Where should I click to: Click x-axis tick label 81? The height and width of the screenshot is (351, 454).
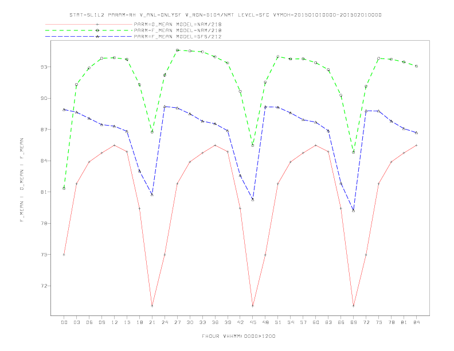click(x=404, y=322)
